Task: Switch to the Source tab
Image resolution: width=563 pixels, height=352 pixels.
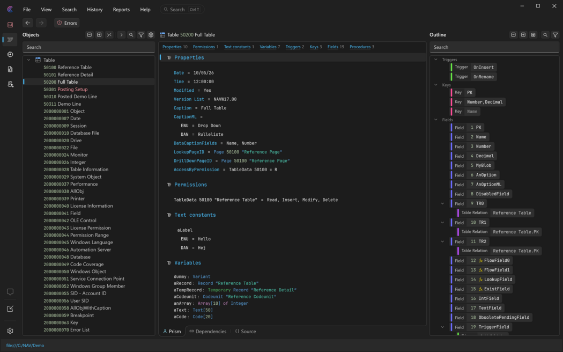Action: tap(246, 332)
